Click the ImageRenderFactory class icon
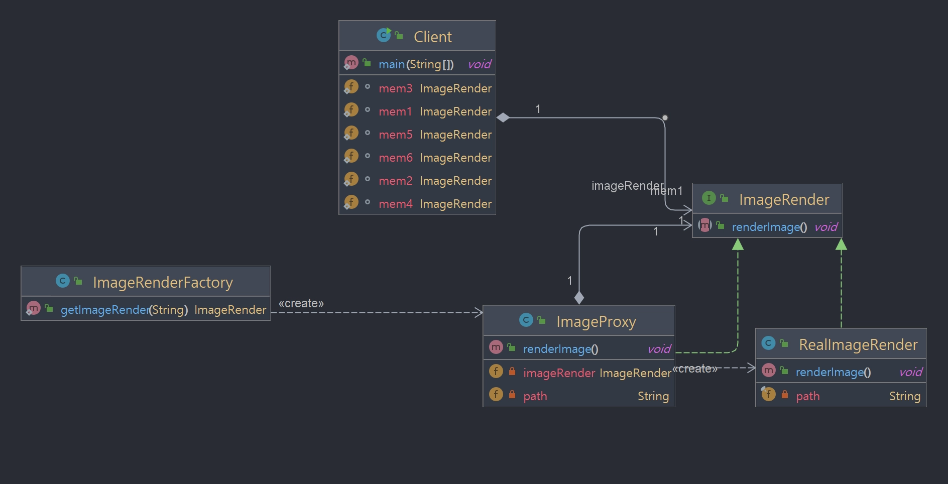The image size is (948, 484). 62,281
